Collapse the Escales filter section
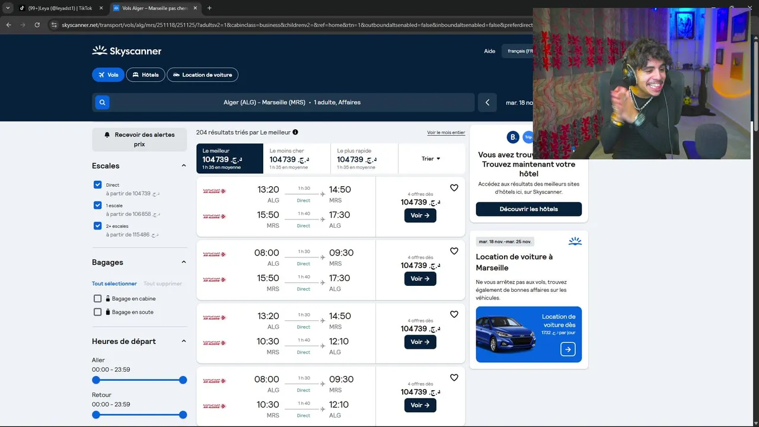The height and width of the screenshot is (427, 759). click(183, 166)
